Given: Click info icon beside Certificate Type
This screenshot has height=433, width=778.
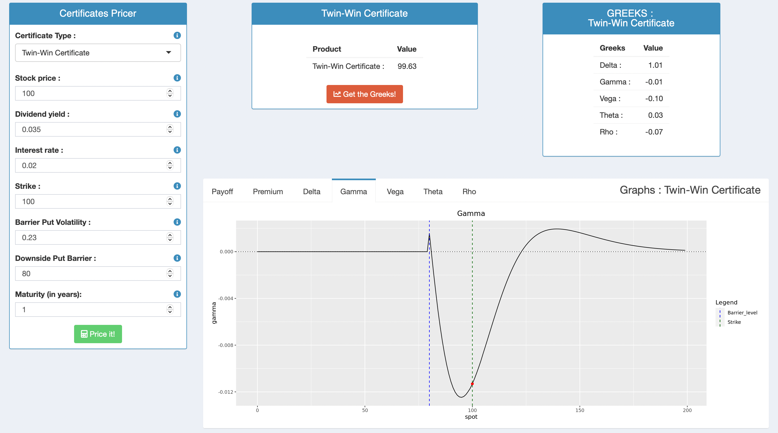Looking at the screenshot, I should tap(177, 36).
